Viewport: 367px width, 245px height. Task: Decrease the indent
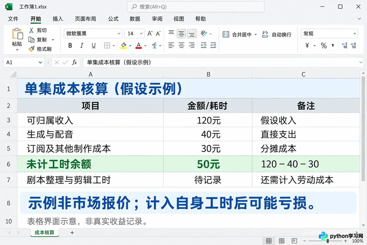pos(203,45)
